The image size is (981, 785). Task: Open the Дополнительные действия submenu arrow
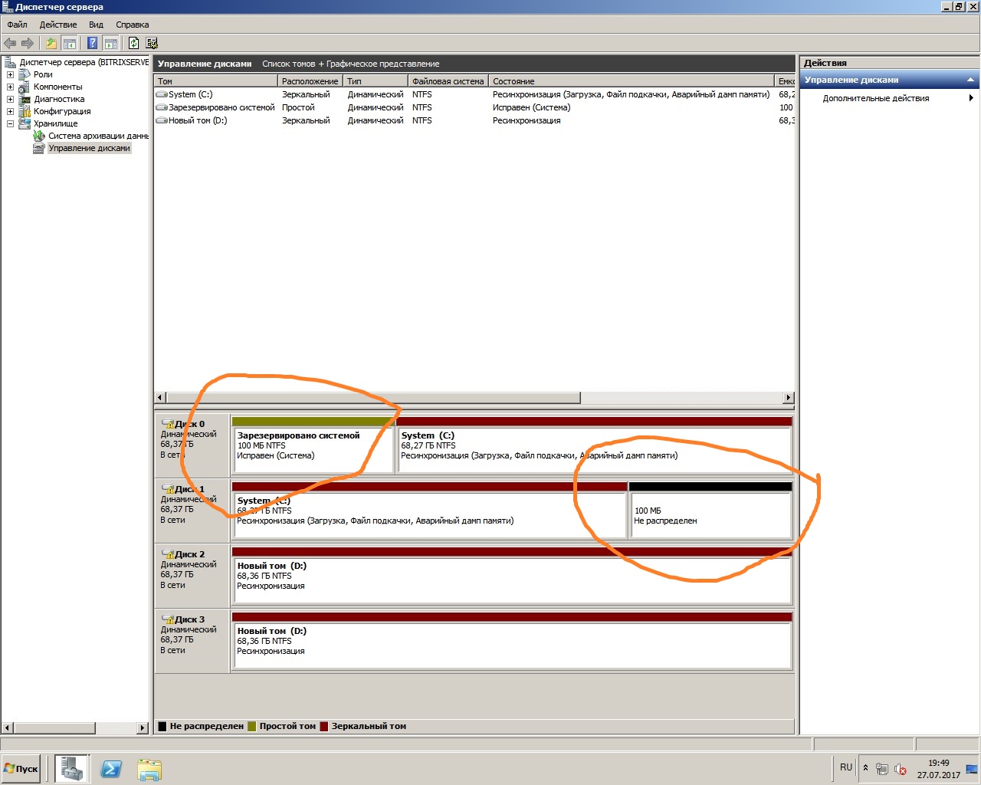pos(971,98)
